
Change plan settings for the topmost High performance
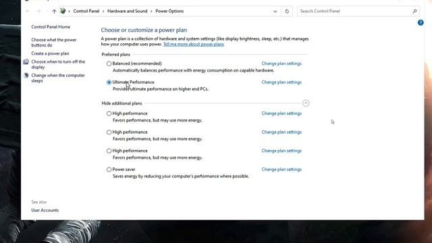point(281,113)
